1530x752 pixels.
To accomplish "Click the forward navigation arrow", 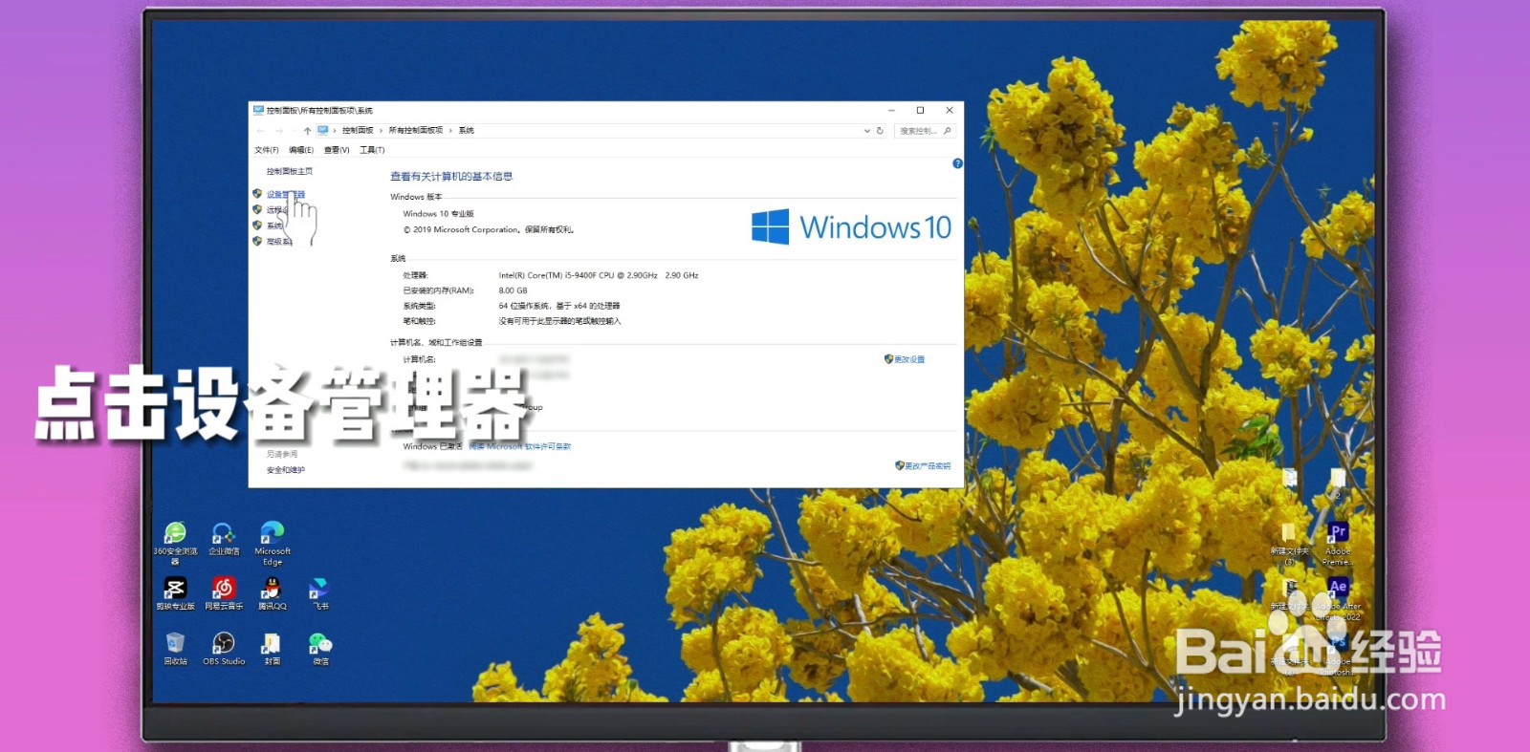I will coord(279,131).
